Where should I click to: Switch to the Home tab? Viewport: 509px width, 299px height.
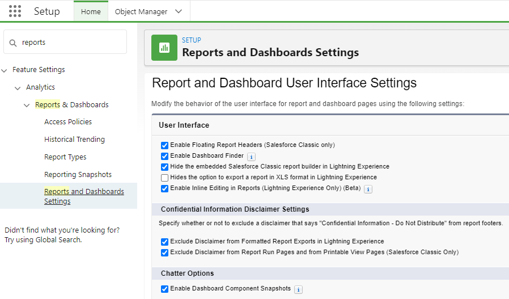[x=91, y=12]
